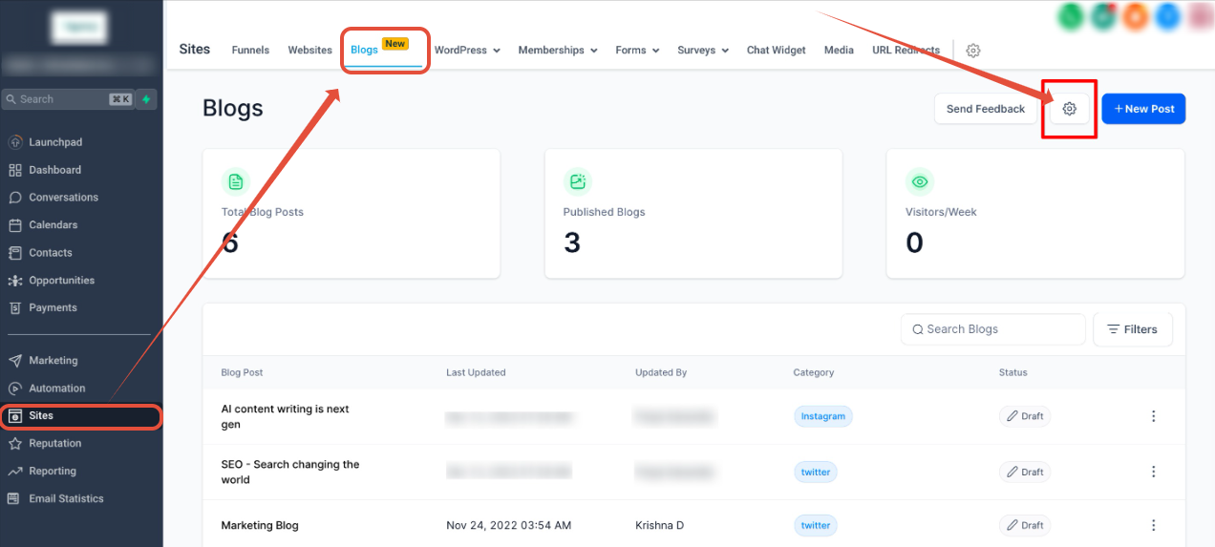The width and height of the screenshot is (1215, 547).
Task: Click the Payments sidebar icon
Action: [x=14, y=308]
